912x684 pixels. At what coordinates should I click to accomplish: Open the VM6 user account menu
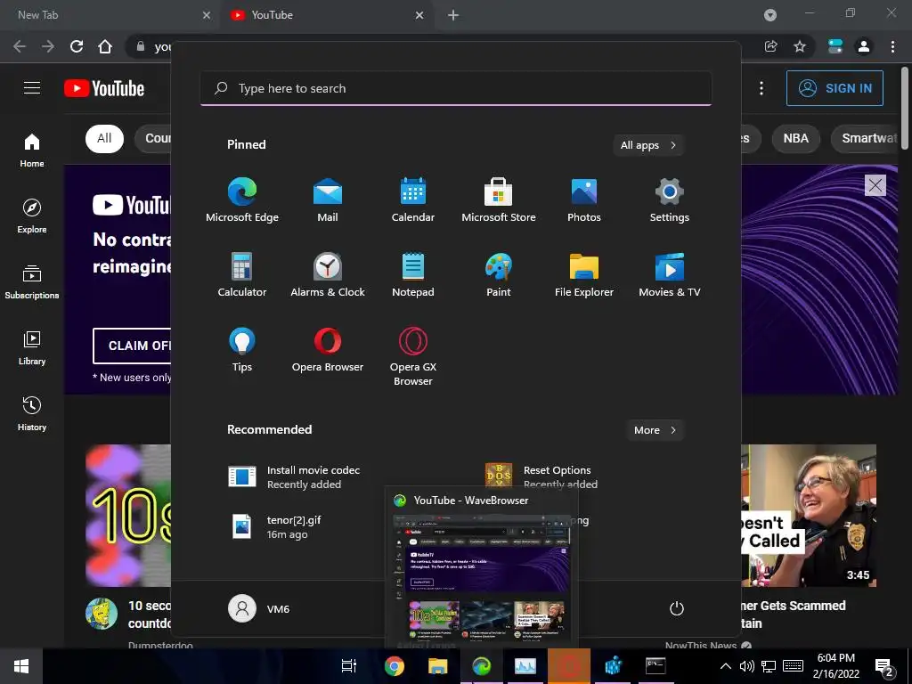pos(259,608)
